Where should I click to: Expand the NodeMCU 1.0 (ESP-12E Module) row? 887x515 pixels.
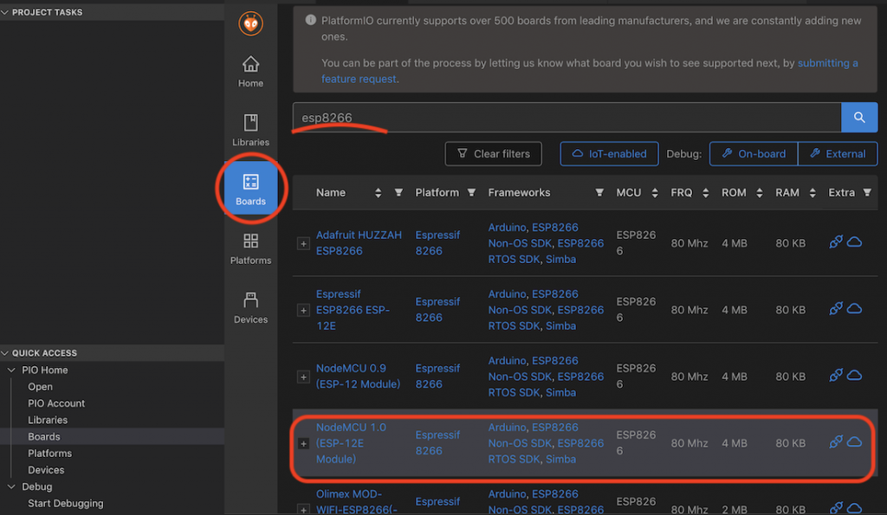coord(303,444)
